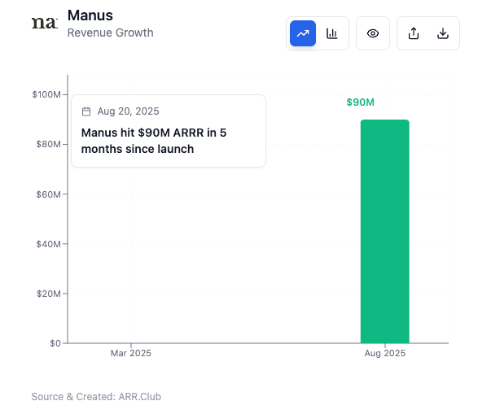The image size is (491, 414).
Task: Click the $60M axis label
Action: point(49,194)
